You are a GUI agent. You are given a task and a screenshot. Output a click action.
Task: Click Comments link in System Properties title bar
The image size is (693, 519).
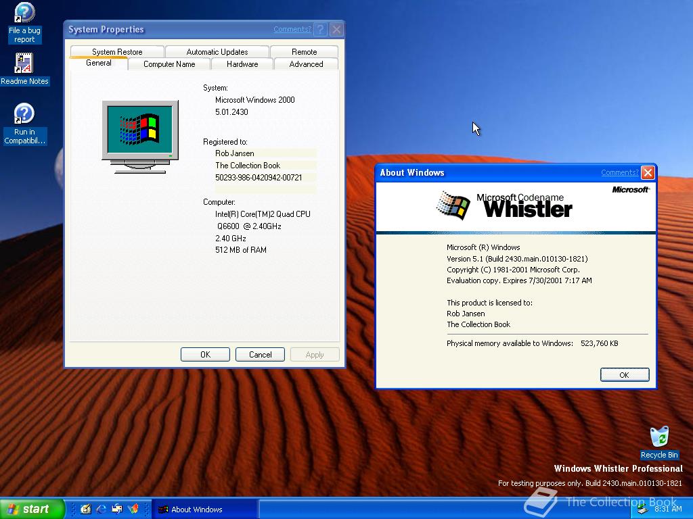click(292, 29)
